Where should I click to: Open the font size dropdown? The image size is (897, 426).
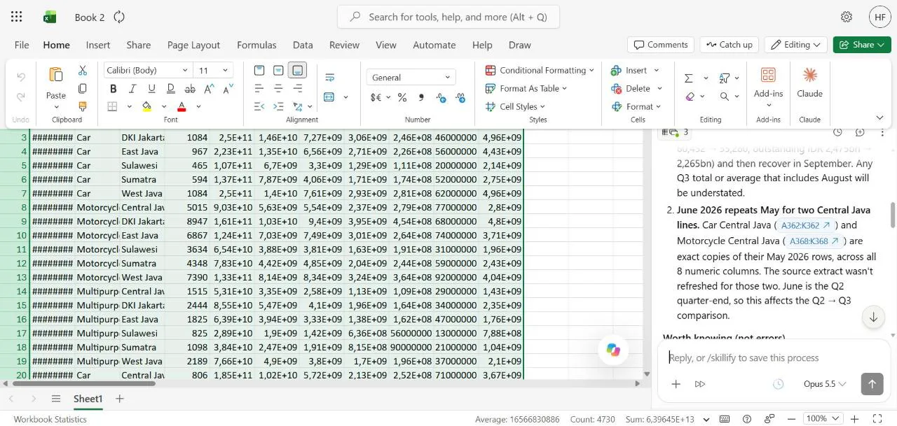point(225,71)
